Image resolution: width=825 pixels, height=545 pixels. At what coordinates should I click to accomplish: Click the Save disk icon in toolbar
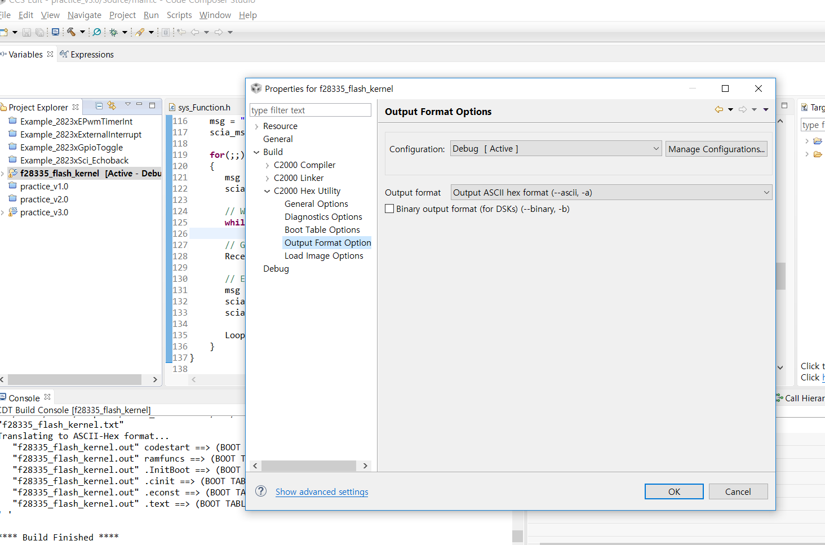pyautogui.click(x=26, y=32)
